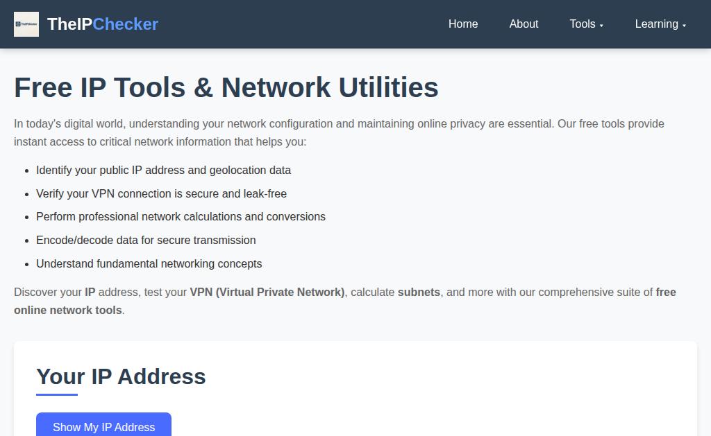Click the Encode/decode data bullet item

pyautogui.click(x=146, y=241)
